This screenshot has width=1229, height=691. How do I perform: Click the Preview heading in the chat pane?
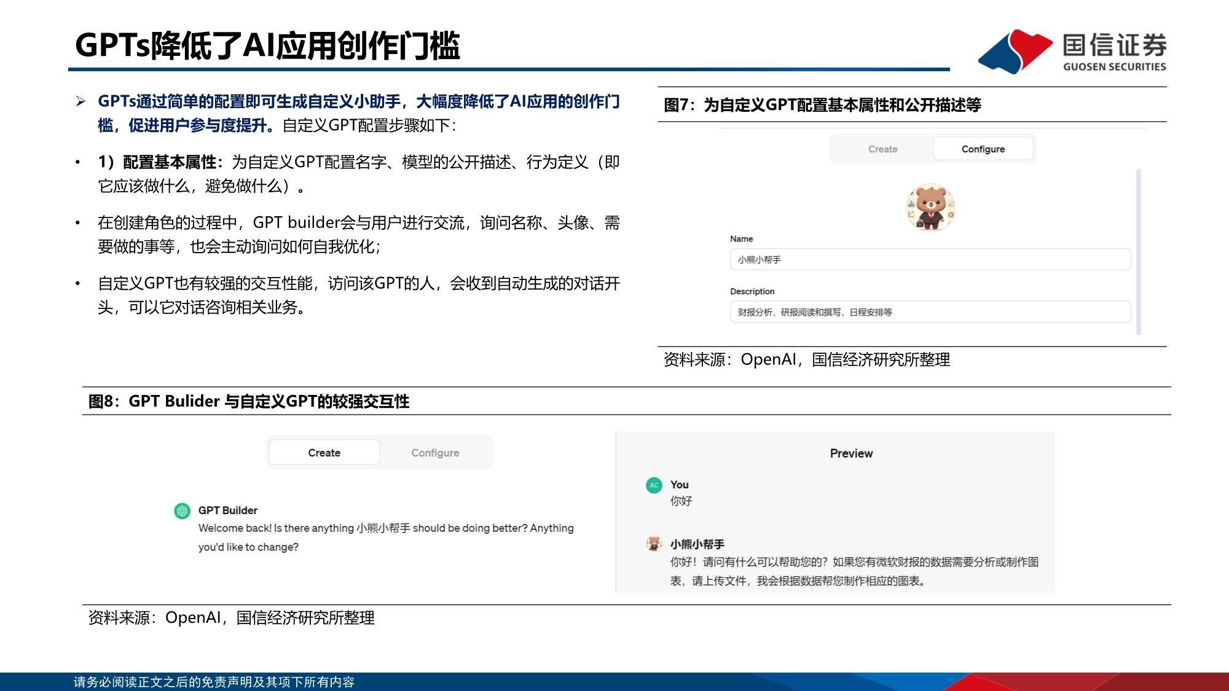click(851, 453)
